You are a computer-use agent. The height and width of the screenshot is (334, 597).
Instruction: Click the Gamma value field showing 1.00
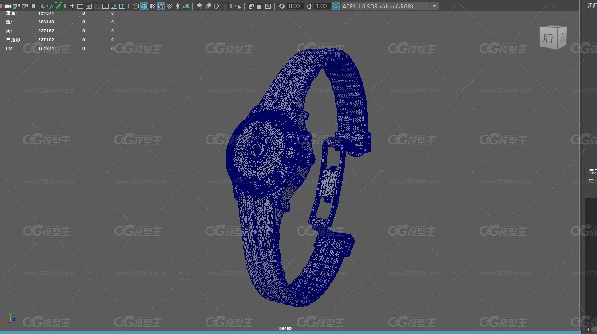[321, 6]
